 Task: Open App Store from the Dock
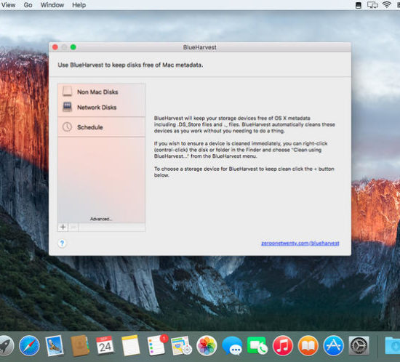click(333, 346)
